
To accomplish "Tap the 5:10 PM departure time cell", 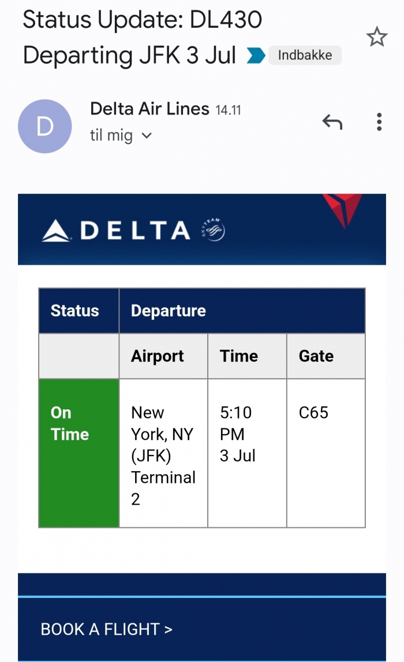I will click(247, 453).
